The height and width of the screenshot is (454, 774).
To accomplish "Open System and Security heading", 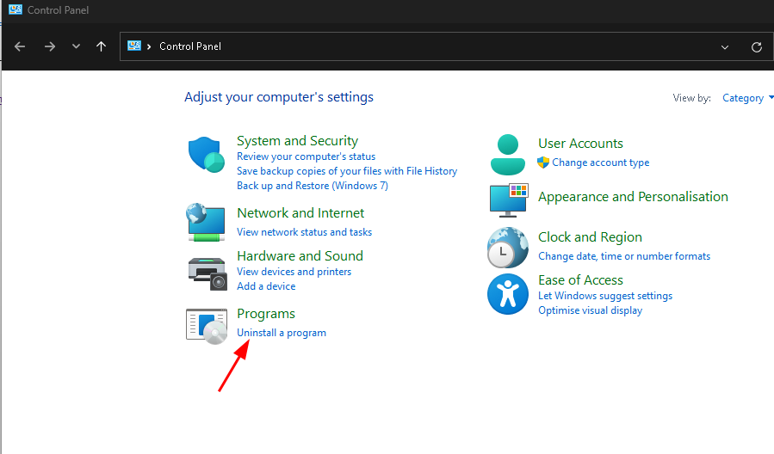I will pyautogui.click(x=298, y=140).
